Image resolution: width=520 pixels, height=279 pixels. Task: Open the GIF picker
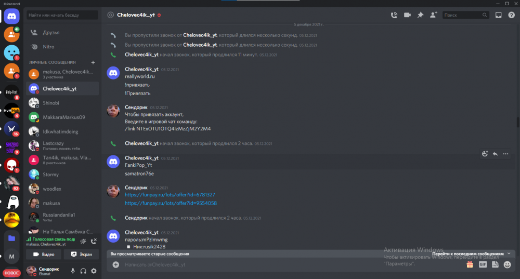pyautogui.click(x=483, y=264)
